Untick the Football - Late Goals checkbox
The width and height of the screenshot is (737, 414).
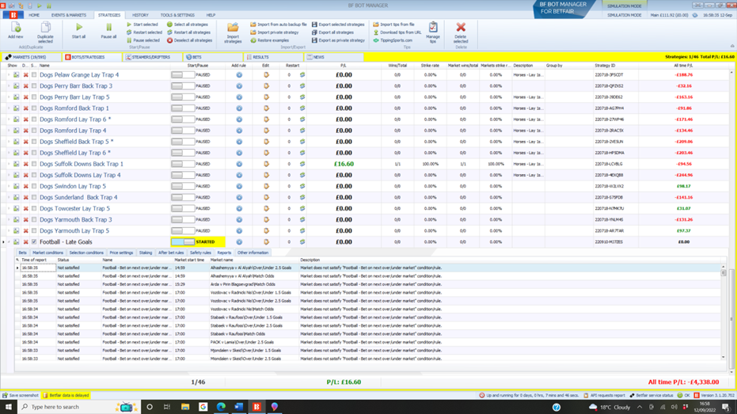pyautogui.click(x=34, y=242)
